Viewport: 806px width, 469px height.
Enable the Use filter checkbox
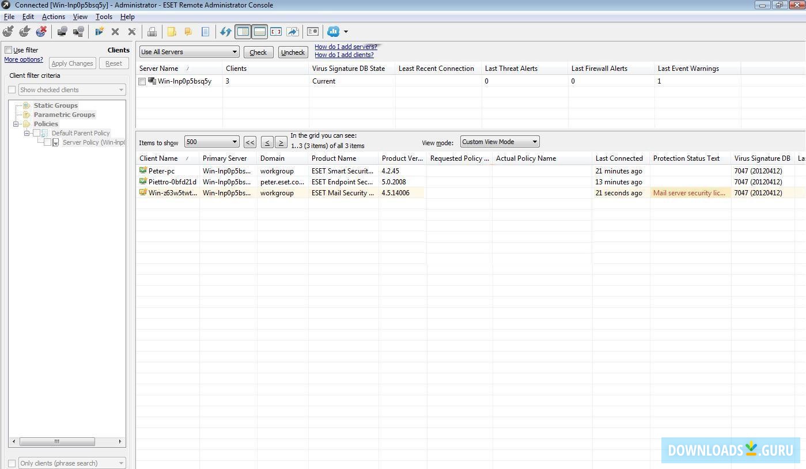click(9, 50)
